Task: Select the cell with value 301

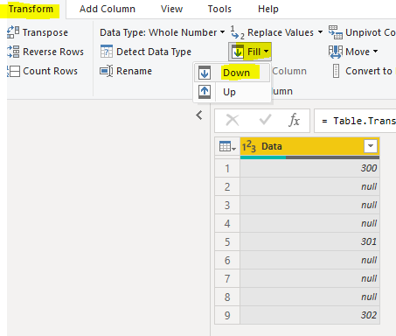Action: click(310, 241)
